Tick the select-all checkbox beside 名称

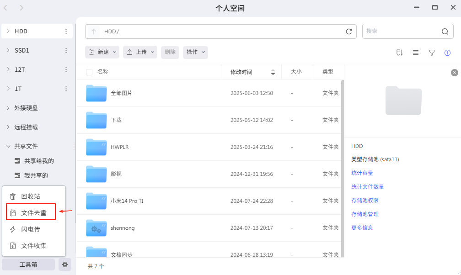click(89, 72)
